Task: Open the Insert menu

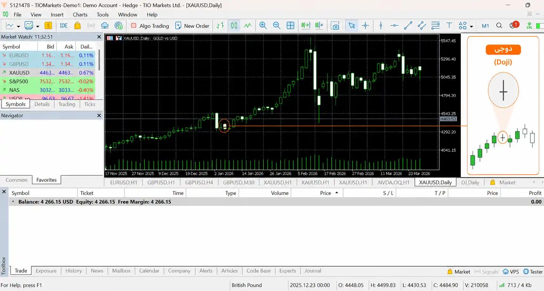Action: point(57,15)
